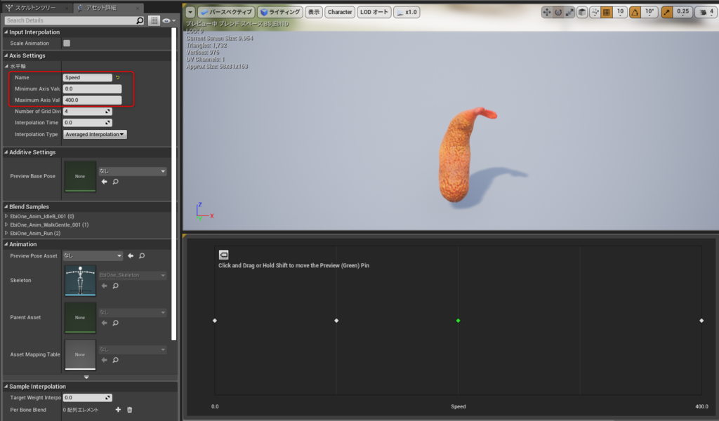Collapse the Animation section
The width and height of the screenshot is (719, 421).
click(6, 244)
